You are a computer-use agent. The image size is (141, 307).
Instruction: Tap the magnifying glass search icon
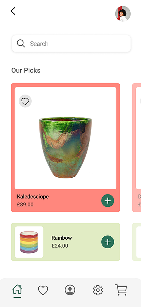click(x=21, y=43)
